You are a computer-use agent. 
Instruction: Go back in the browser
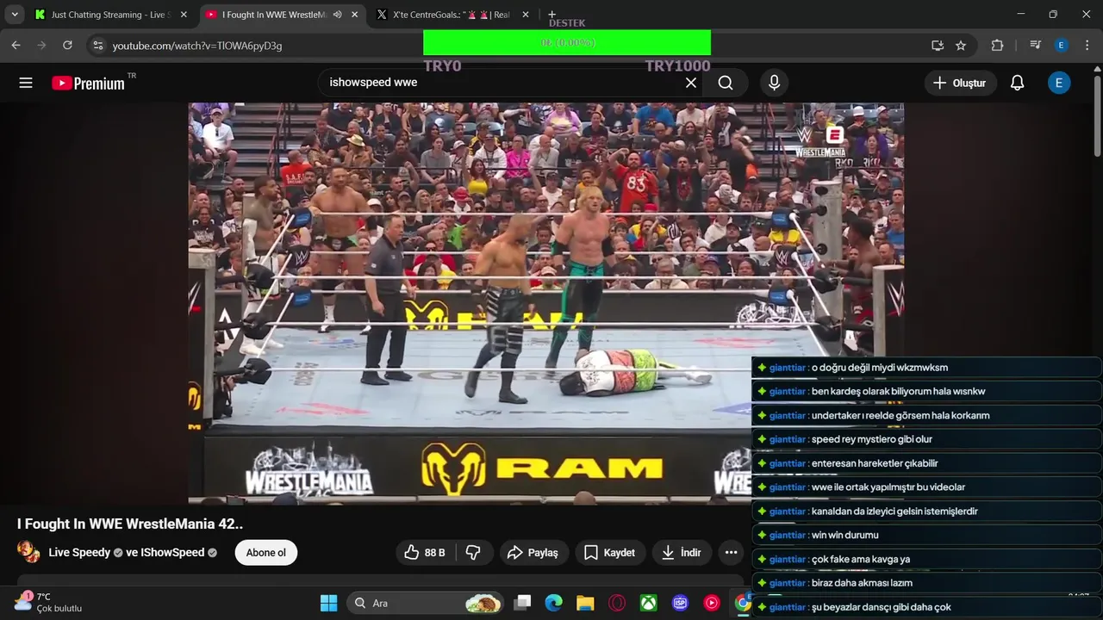pyautogui.click(x=16, y=45)
